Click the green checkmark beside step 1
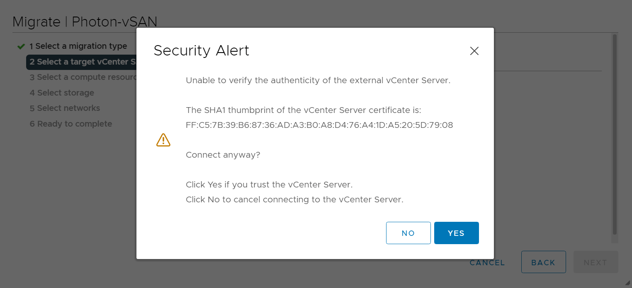Viewport: 632px width, 288px height. pos(21,46)
